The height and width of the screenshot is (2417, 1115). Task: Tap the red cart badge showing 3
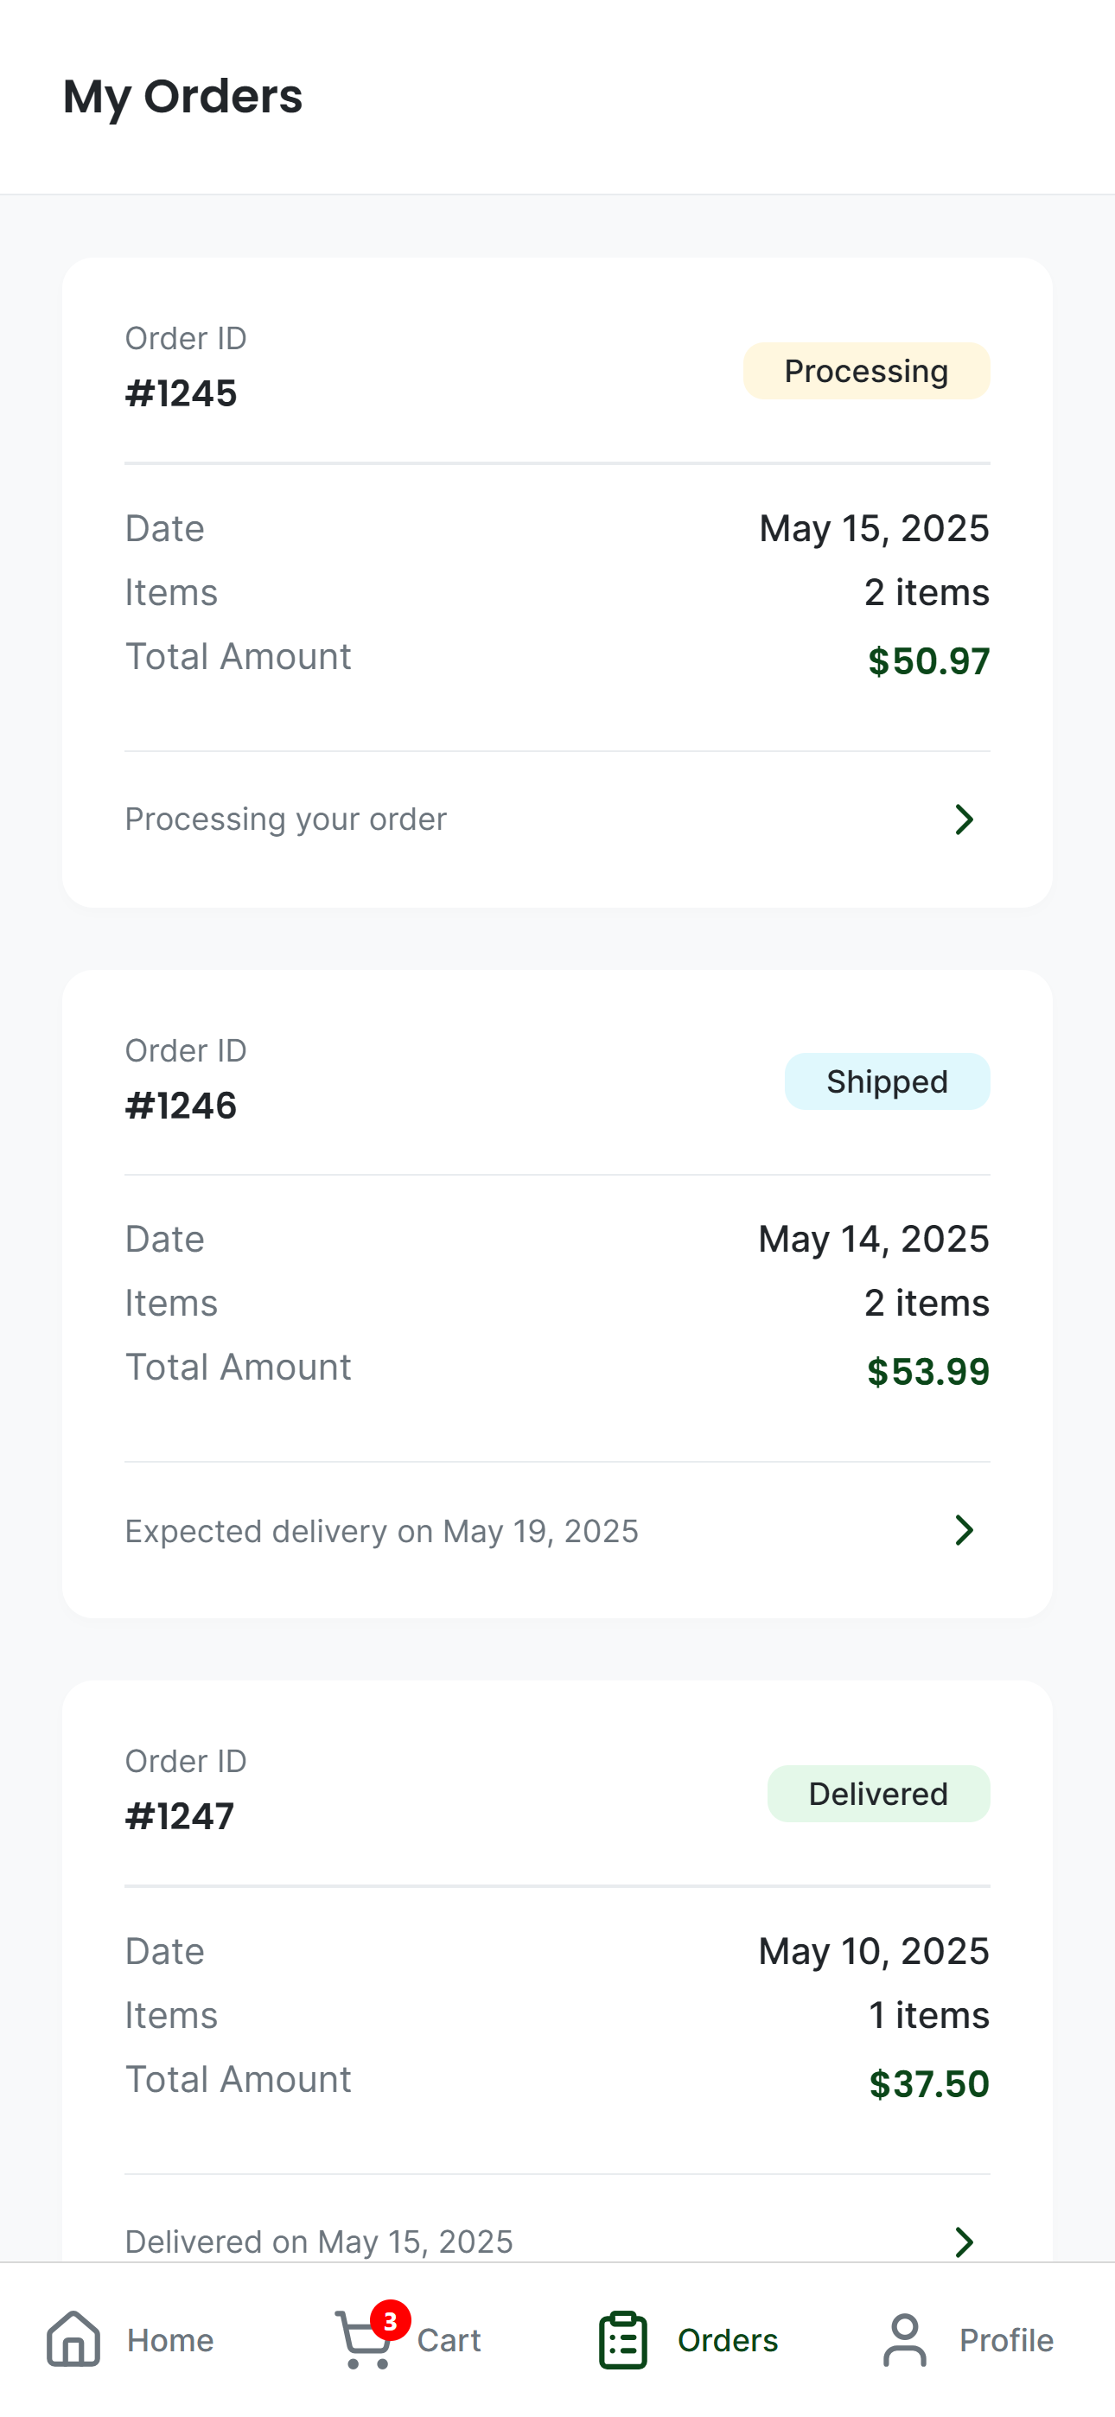point(391,2320)
